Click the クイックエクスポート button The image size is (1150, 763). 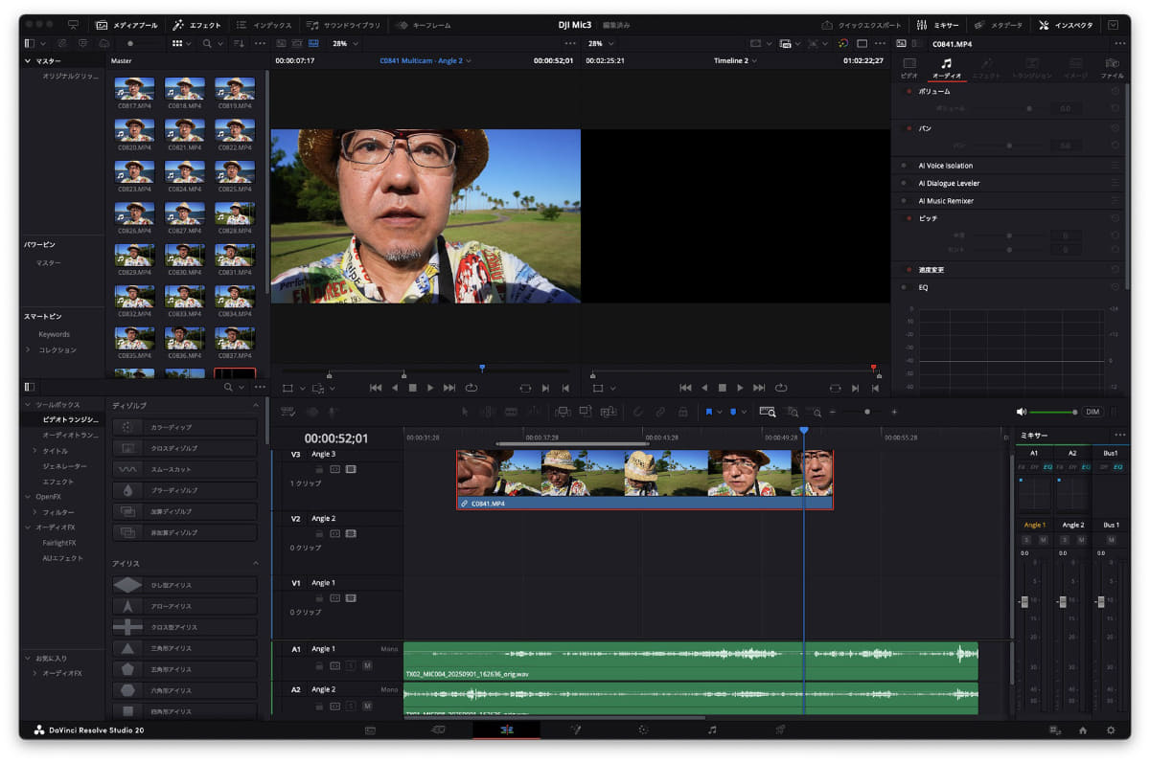[x=862, y=25]
